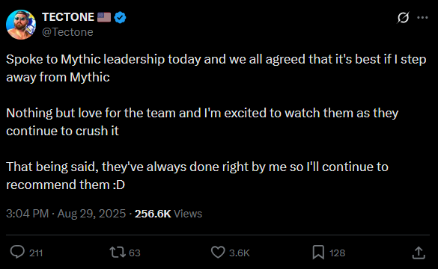Open the three-dot more options menu
The height and width of the screenshot is (269, 438).
[x=422, y=18]
